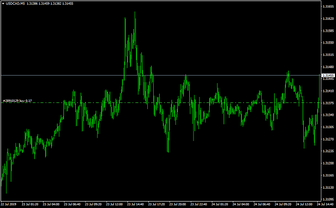Click the 23 Jul 06:40 time axis label
The height and width of the screenshot is (208, 336).
pyautogui.click(x=72, y=204)
